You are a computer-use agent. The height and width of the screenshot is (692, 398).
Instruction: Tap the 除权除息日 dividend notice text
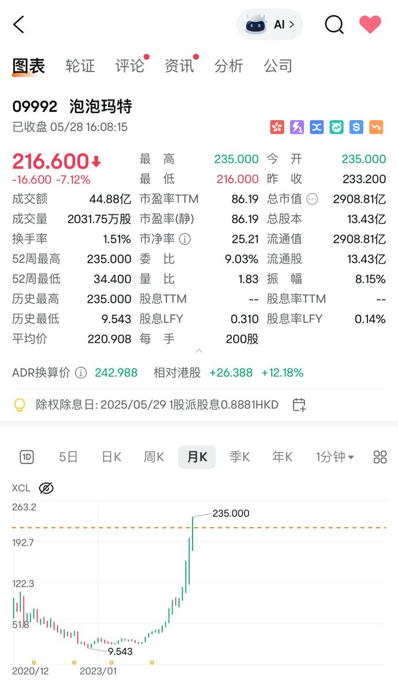tap(157, 405)
